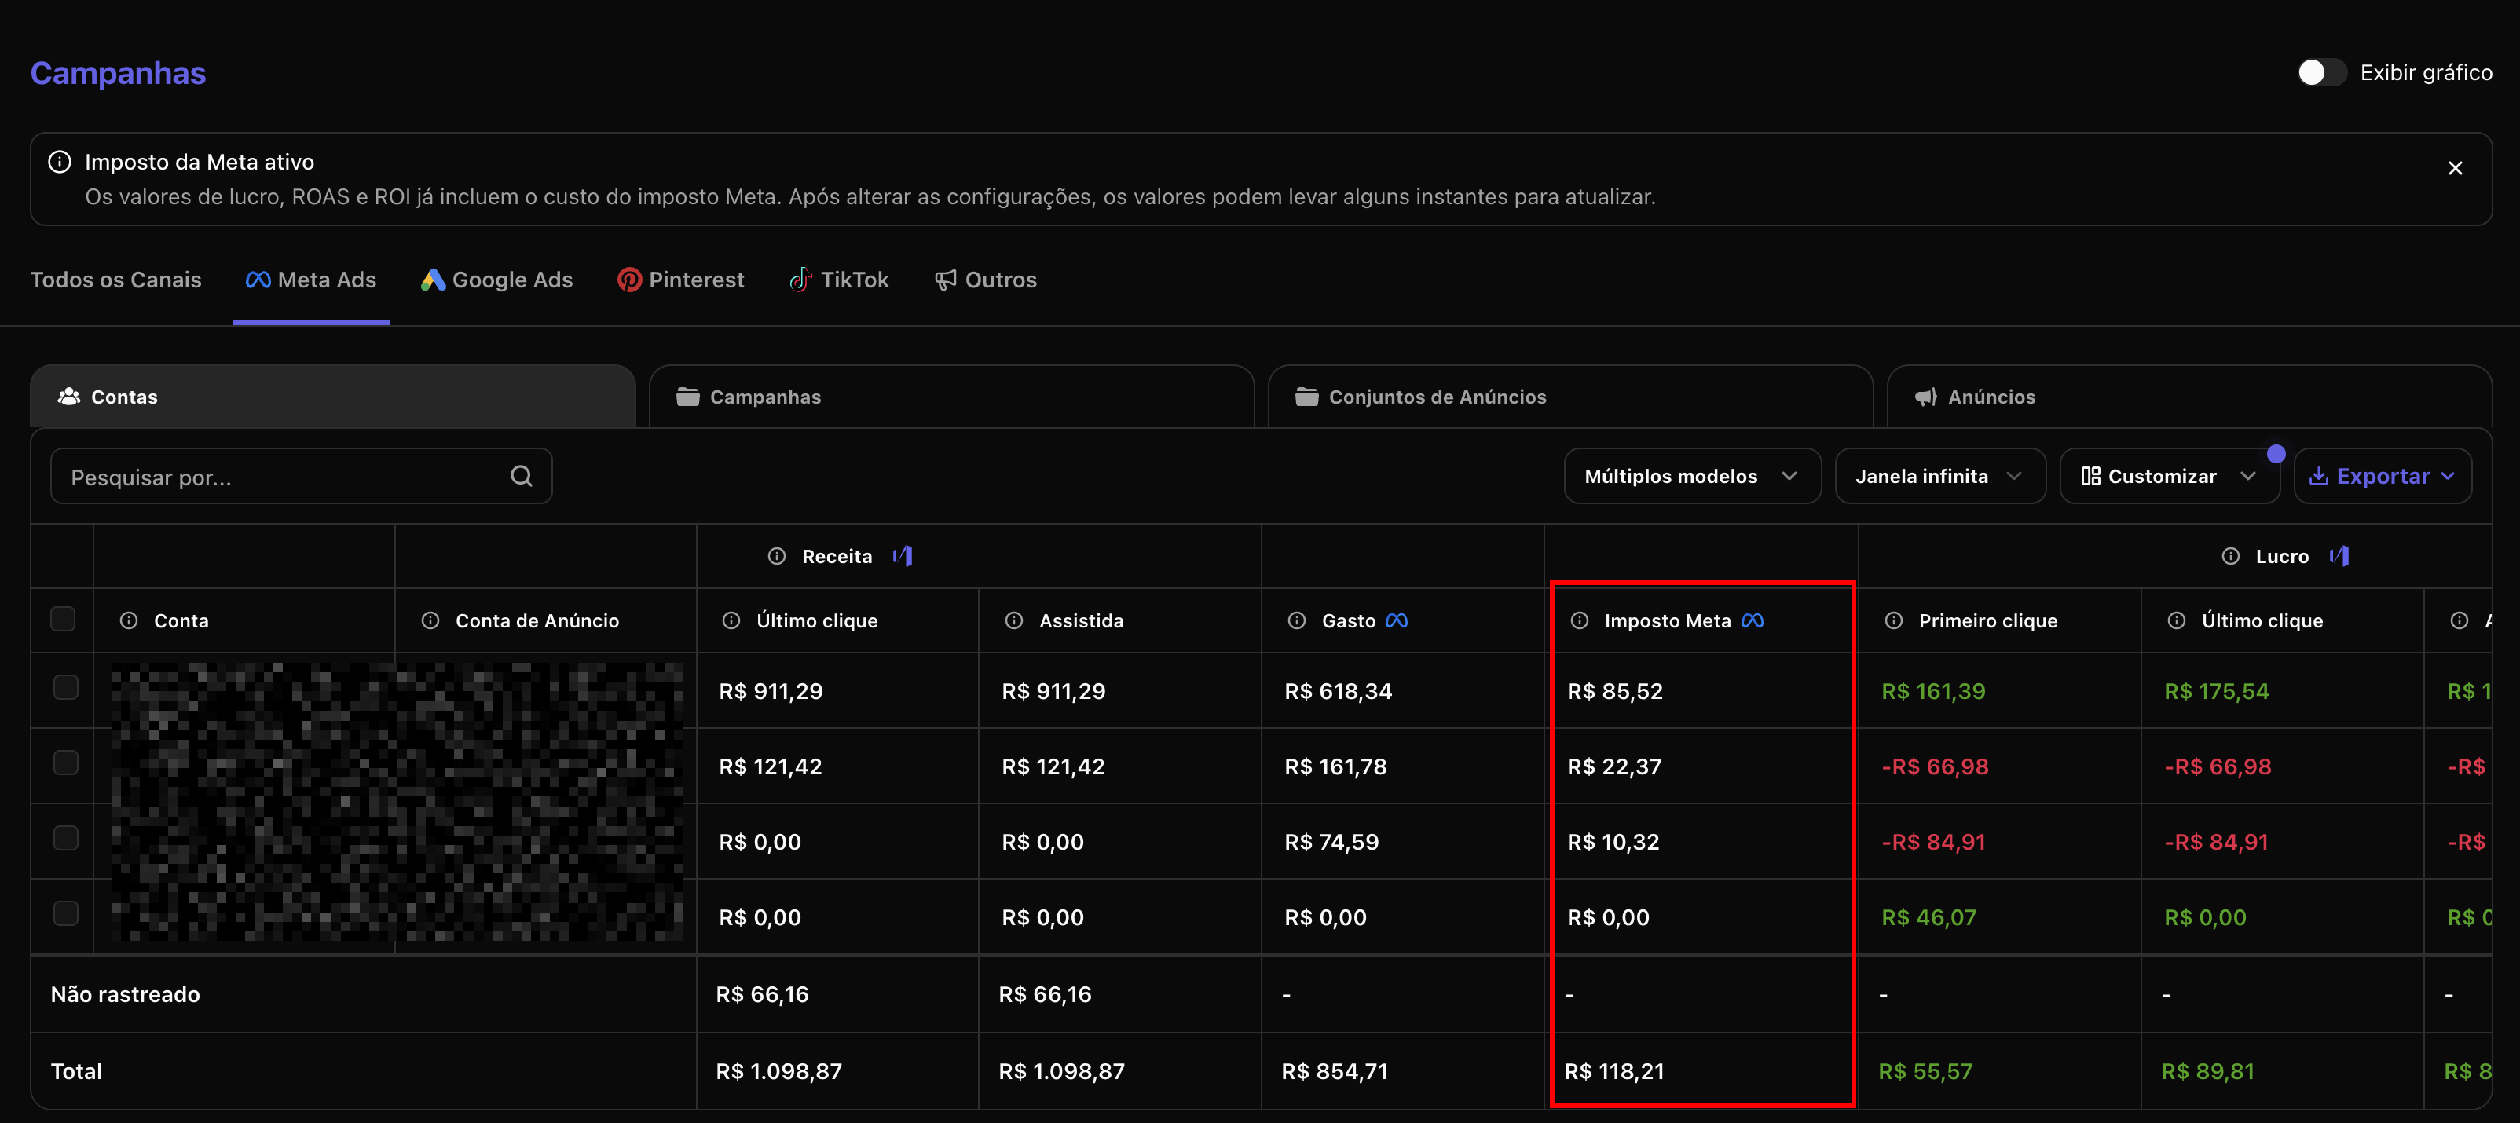Open the Múltiplos modelos dropdown

coord(1691,475)
